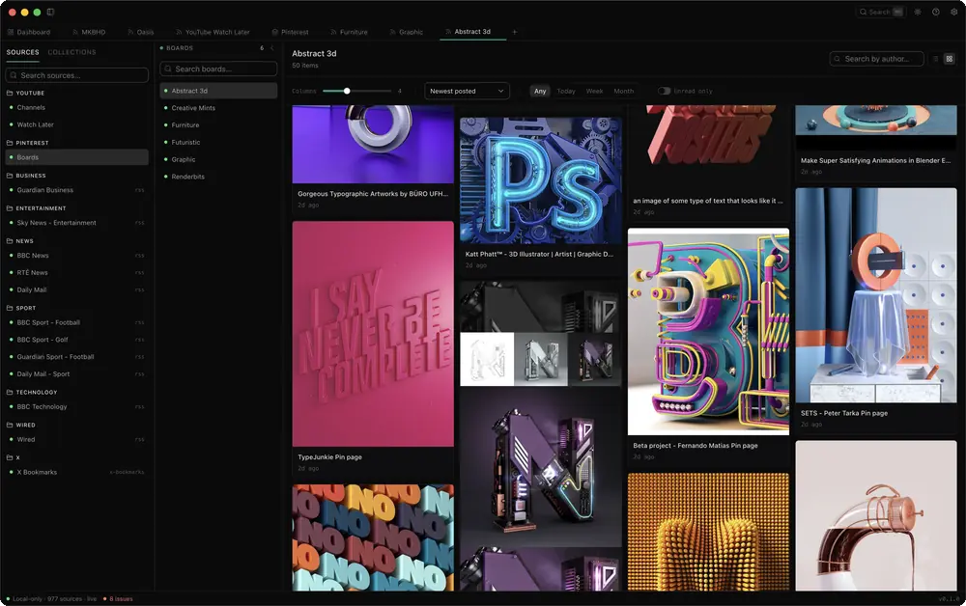The height and width of the screenshot is (606, 966).
Task: Switch to the MKBHD tab
Action: (89, 32)
